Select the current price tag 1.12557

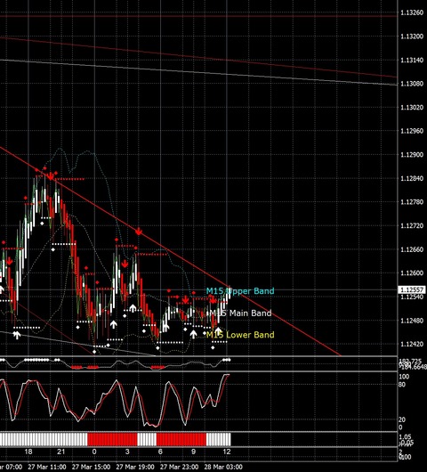[x=412, y=290]
